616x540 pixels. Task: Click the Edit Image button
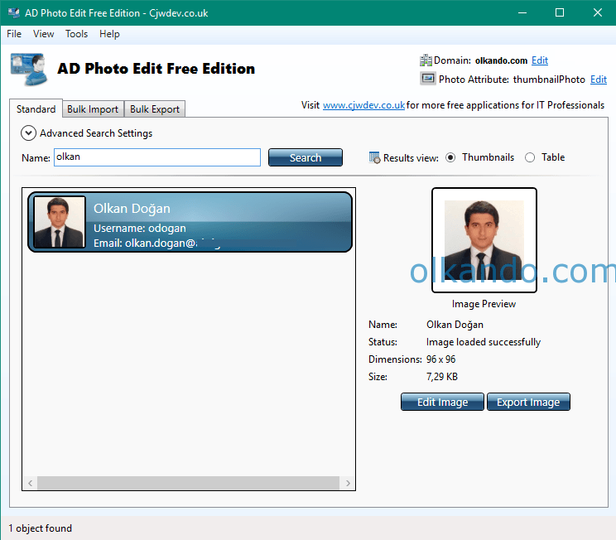[442, 402]
